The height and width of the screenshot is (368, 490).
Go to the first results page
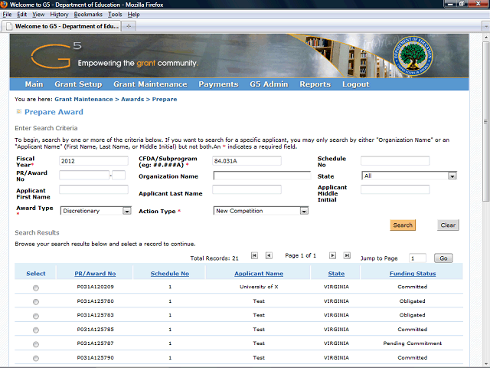click(x=255, y=255)
